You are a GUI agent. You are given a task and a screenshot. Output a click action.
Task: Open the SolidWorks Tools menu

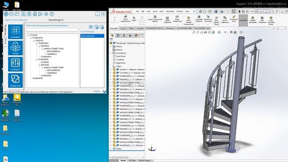click(162, 11)
